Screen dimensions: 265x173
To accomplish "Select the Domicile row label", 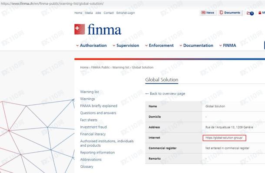I will (x=155, y=117).
